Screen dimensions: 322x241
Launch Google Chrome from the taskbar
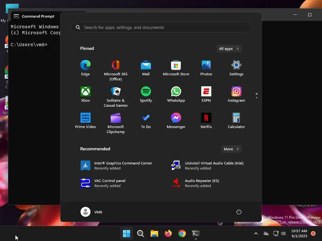point(182,233)
